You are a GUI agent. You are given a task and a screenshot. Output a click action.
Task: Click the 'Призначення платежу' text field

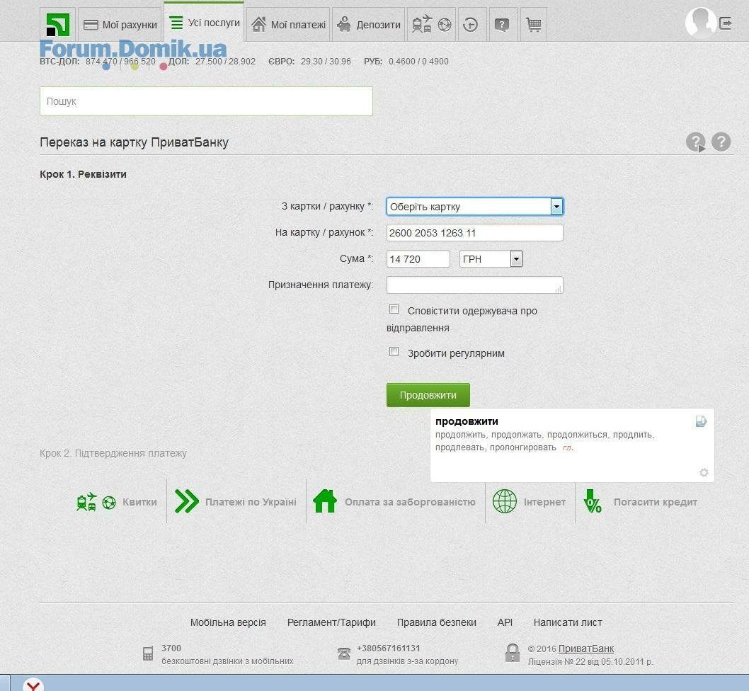click(474, 285)
